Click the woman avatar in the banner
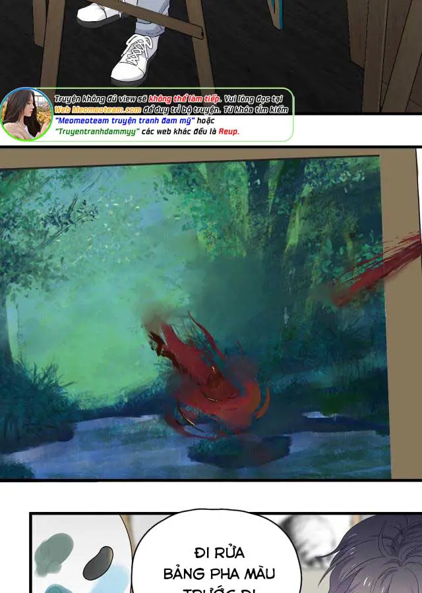 26,113
